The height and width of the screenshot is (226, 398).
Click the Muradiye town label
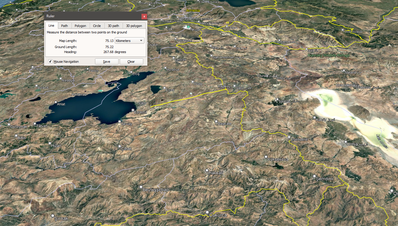pos(173,70)
